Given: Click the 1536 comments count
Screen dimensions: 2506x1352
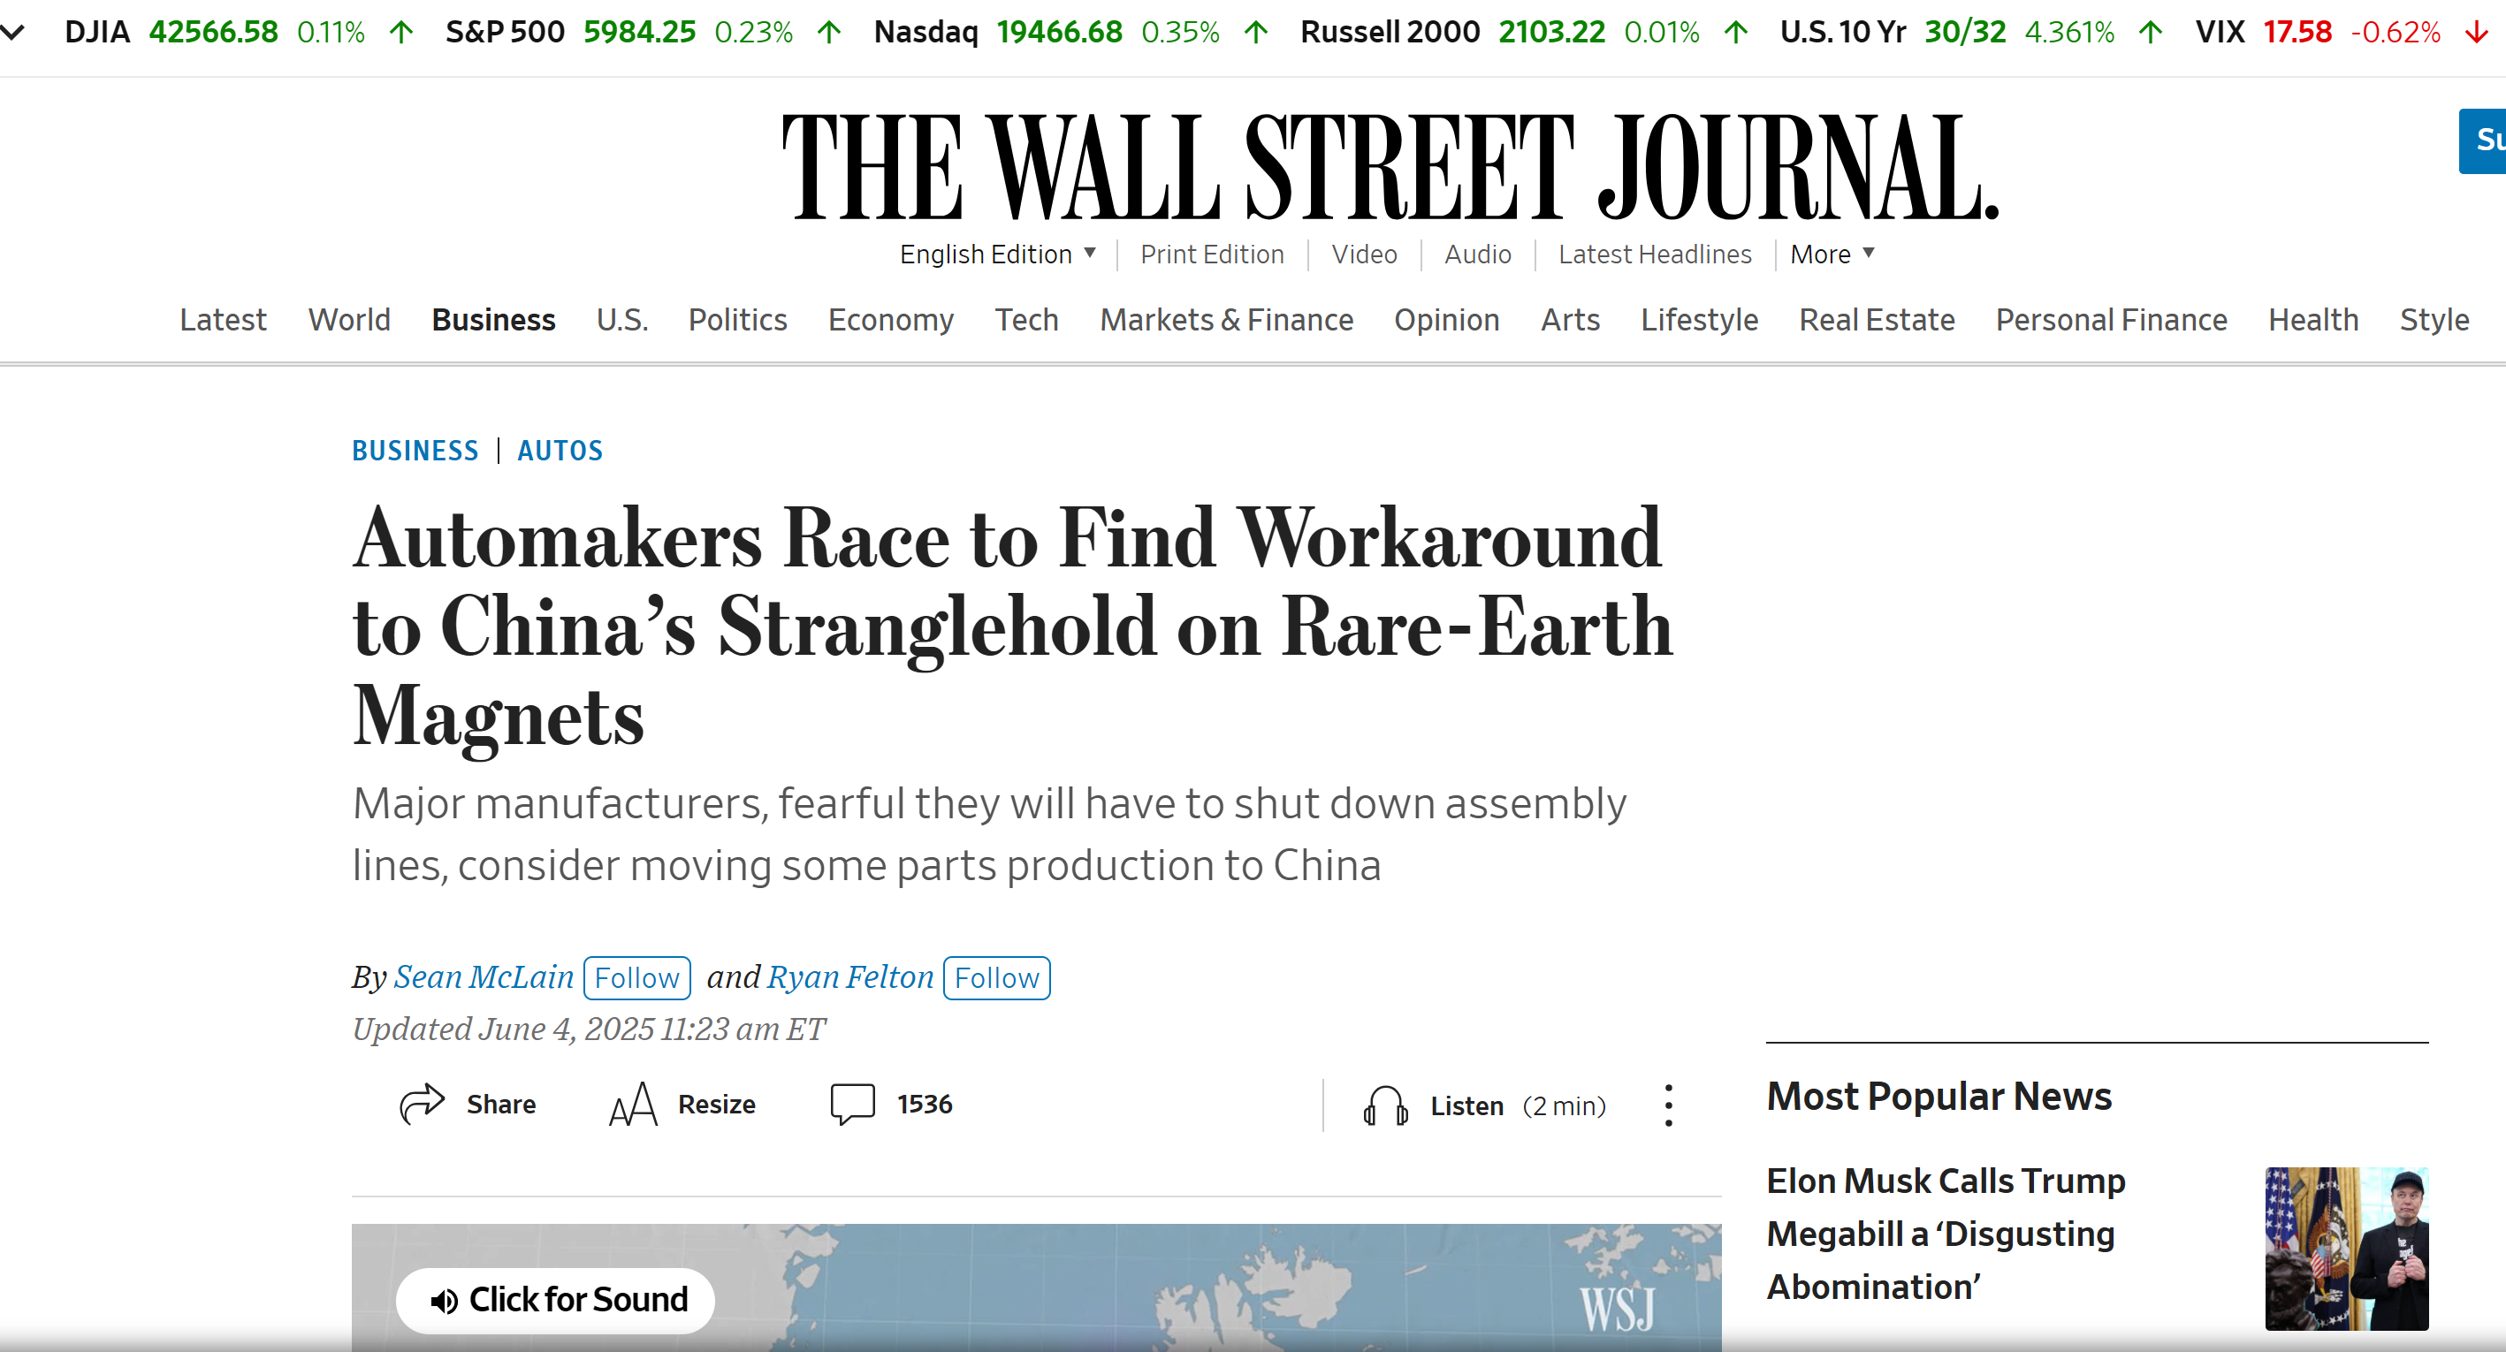Looking at the screenshot, I should (925, 1104).
